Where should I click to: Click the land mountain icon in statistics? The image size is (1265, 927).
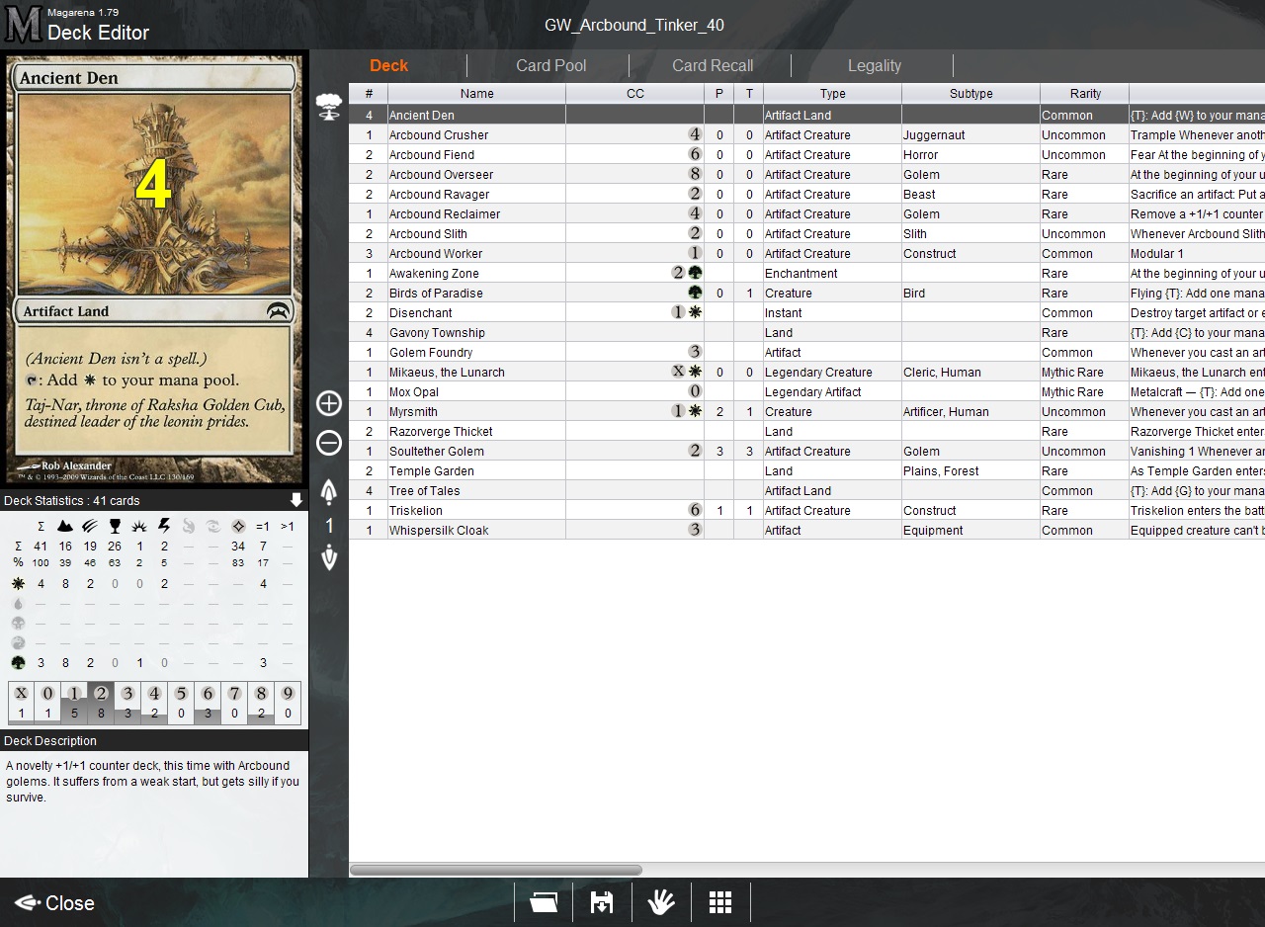click(65, 526)
